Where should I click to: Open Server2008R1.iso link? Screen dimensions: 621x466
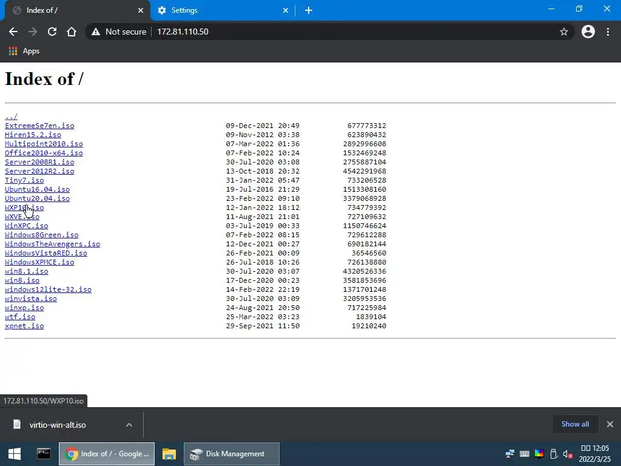(39, 162)
